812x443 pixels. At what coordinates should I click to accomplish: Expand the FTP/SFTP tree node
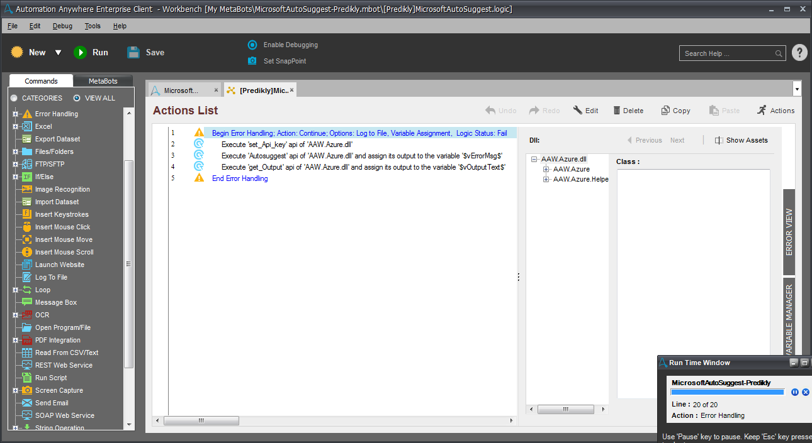click(x=15, y=164)
